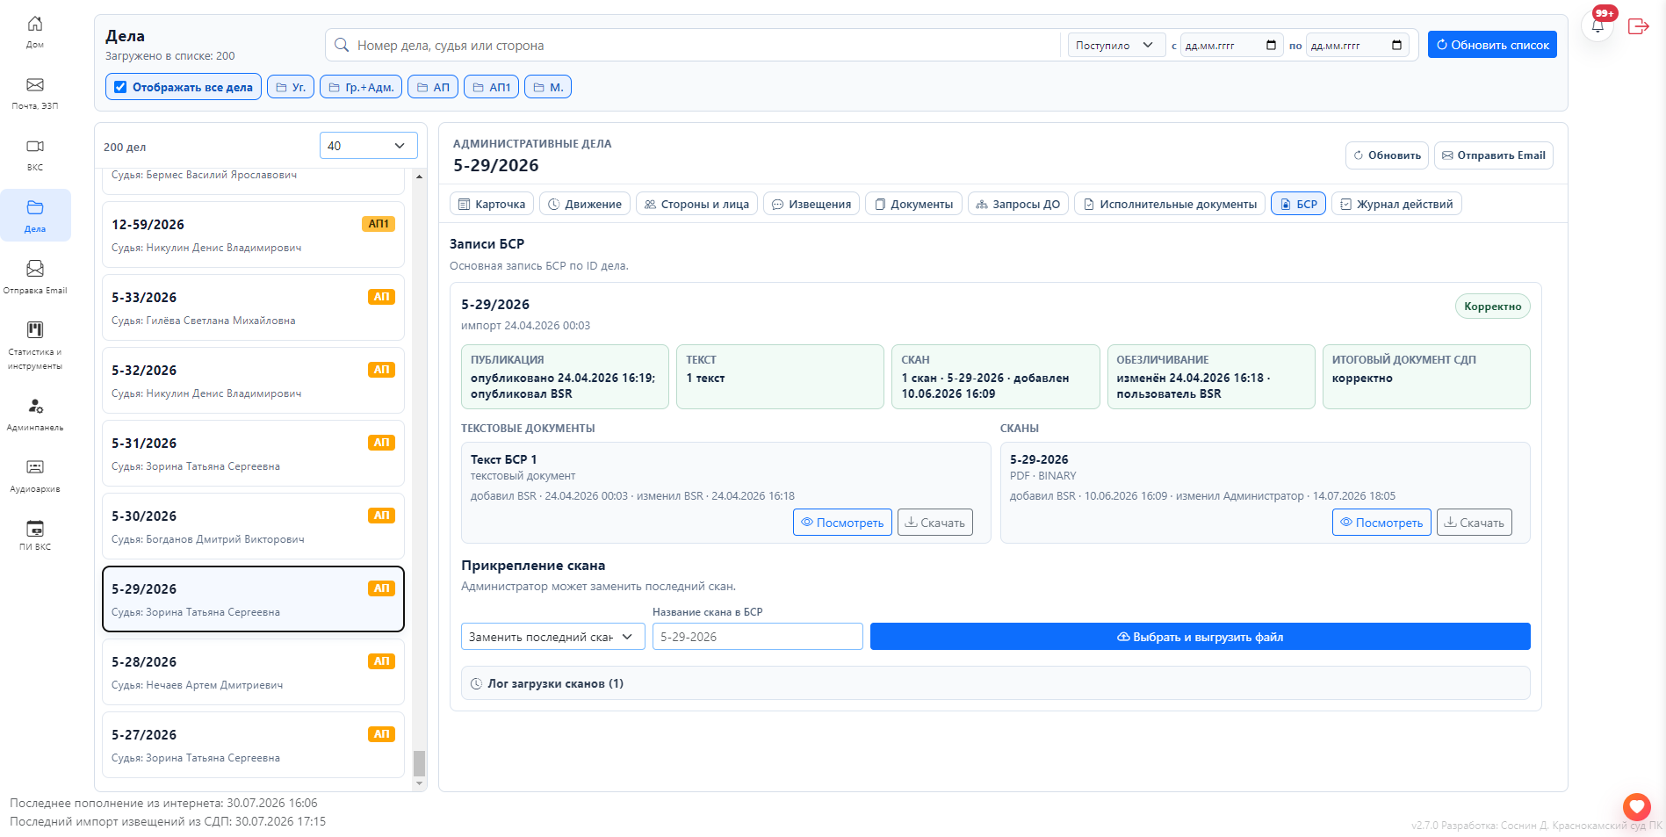
Task: Switch to Исполнительные документы tab
Action: click(1170, 204)
